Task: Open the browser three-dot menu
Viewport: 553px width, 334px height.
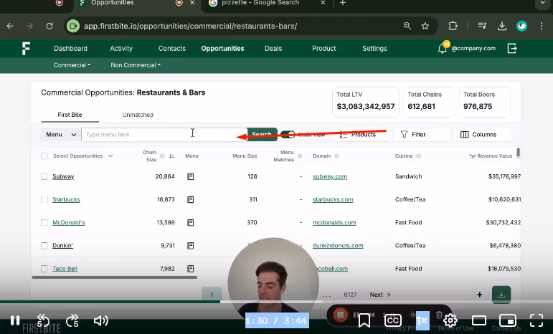Action: [x=542, y=26]
